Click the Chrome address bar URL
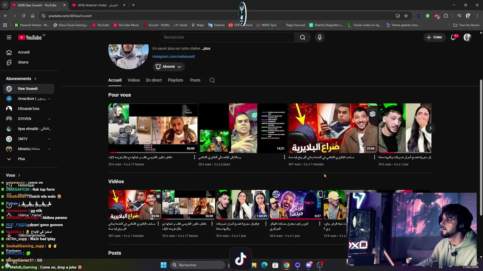 point(70,16)
